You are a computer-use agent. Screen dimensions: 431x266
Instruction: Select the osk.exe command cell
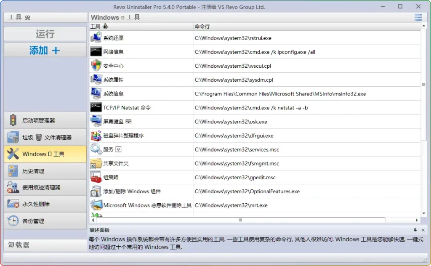[x=307, y=122]
